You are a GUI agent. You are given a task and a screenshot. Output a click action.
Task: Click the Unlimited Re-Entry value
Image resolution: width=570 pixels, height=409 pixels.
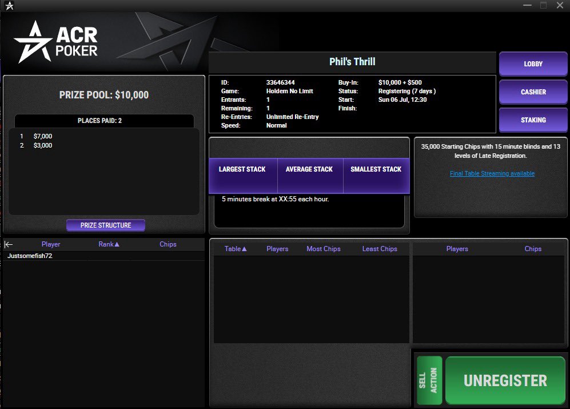click(292, 117)
